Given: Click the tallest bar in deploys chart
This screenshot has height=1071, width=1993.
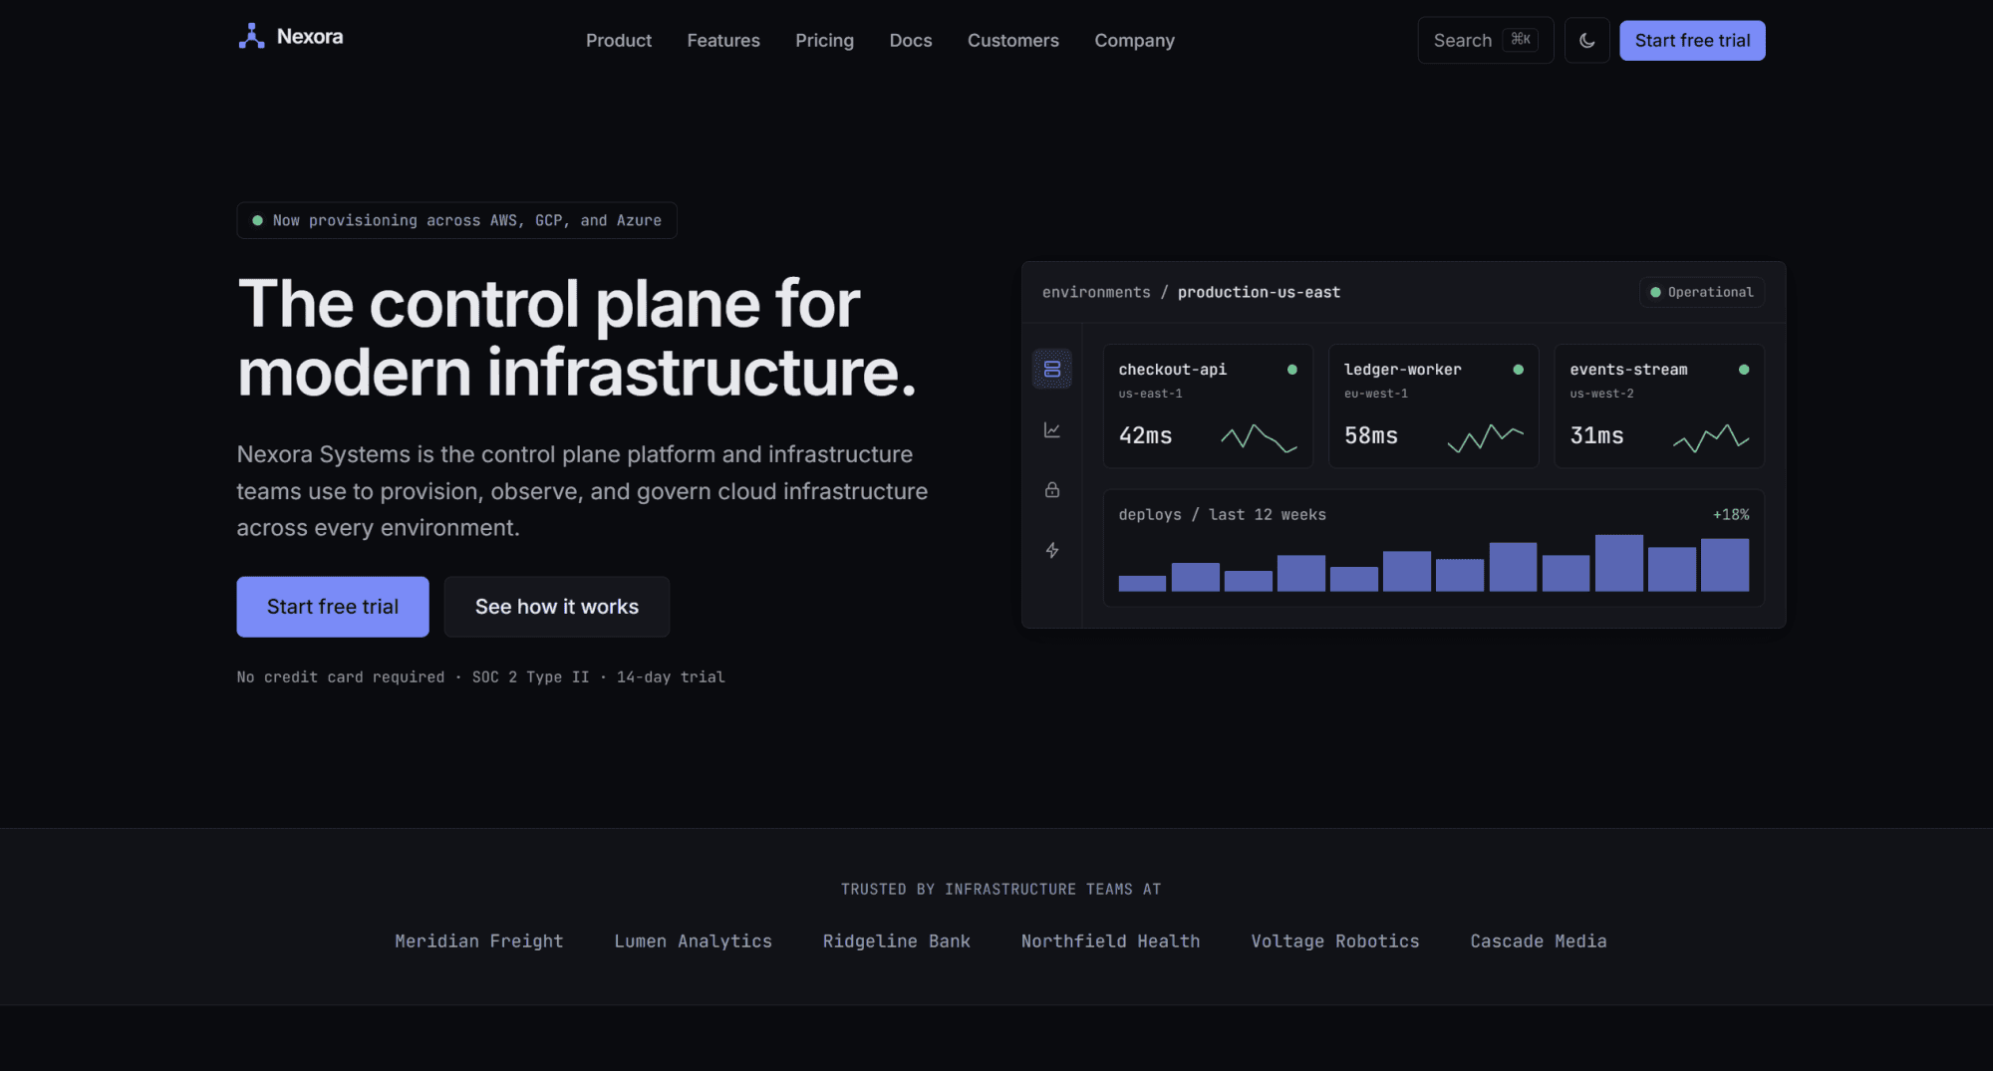Looking at the screenshot, I should point(1619,563).
